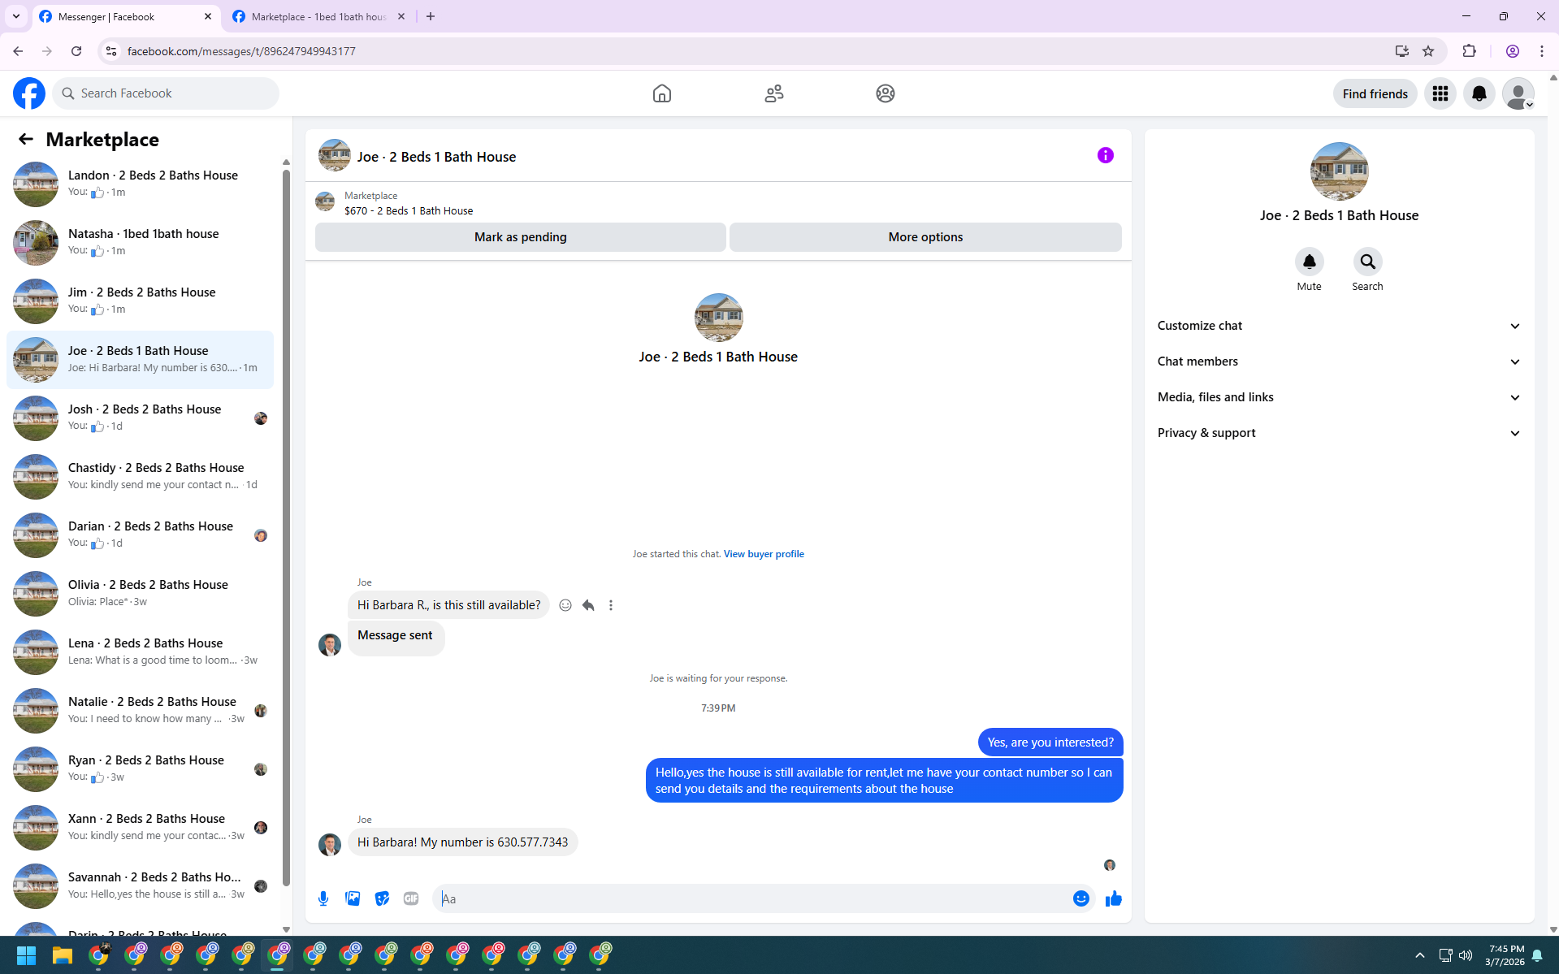Open the $670 2 Beds 1 Bath listing
Image resolution: width=1559 pixels, height=974 pixels.
point(409,211)
